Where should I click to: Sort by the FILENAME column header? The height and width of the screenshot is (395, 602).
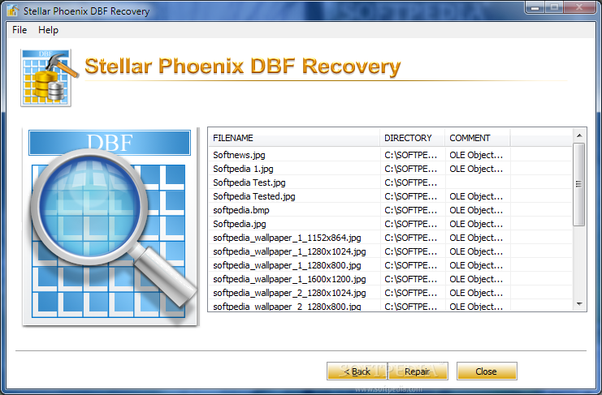pyautogui.click(x=294, y=138)
